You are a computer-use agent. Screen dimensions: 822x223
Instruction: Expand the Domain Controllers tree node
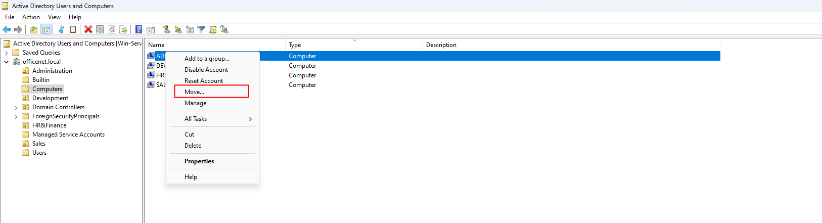tap(16, 107)
